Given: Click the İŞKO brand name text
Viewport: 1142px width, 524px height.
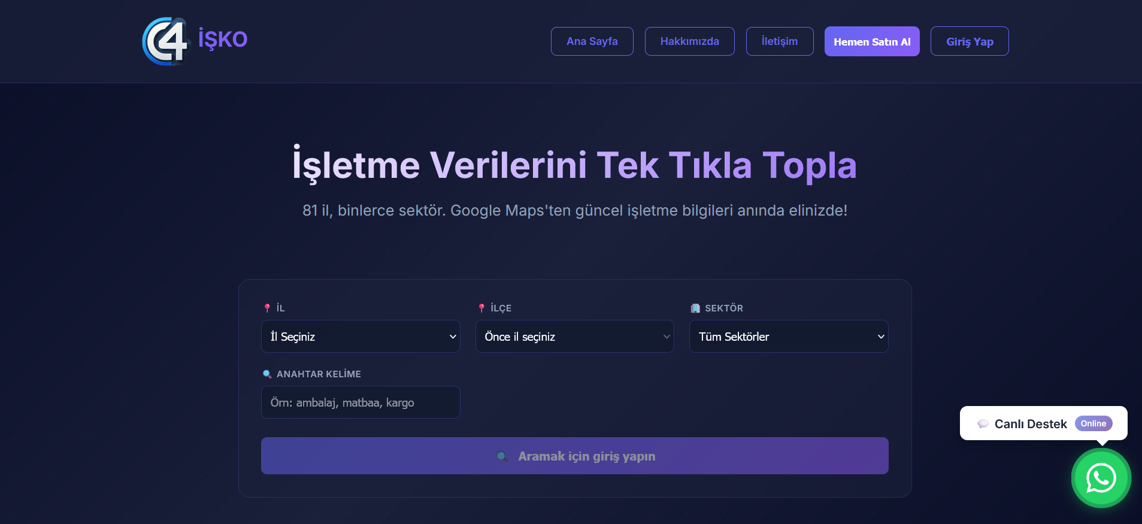Looking at the screenshot, I should pos(223,39).
